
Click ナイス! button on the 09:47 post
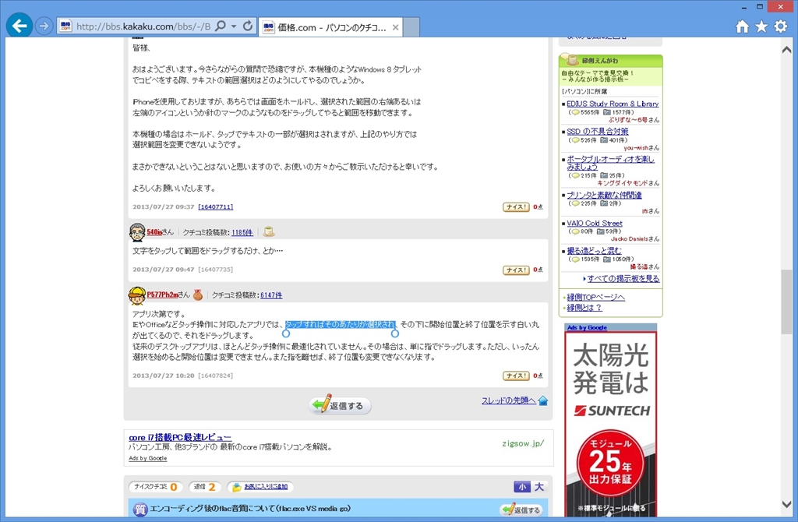(516, 270)
